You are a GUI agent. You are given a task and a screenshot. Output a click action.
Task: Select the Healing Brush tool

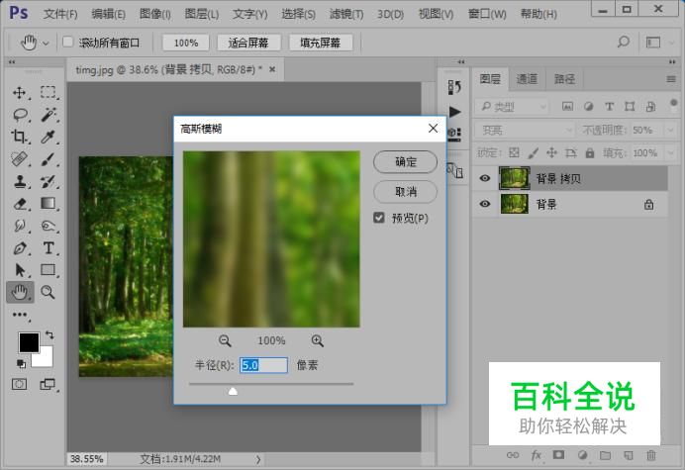[x=19, y=159]
